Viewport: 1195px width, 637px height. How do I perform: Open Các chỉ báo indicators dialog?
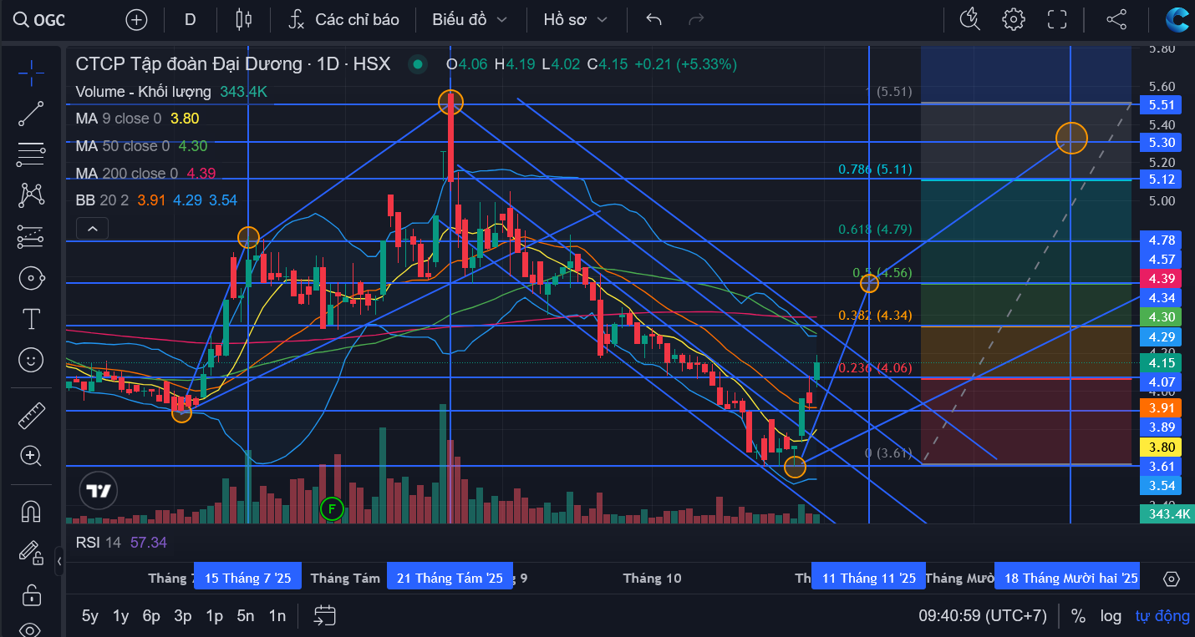343,20
